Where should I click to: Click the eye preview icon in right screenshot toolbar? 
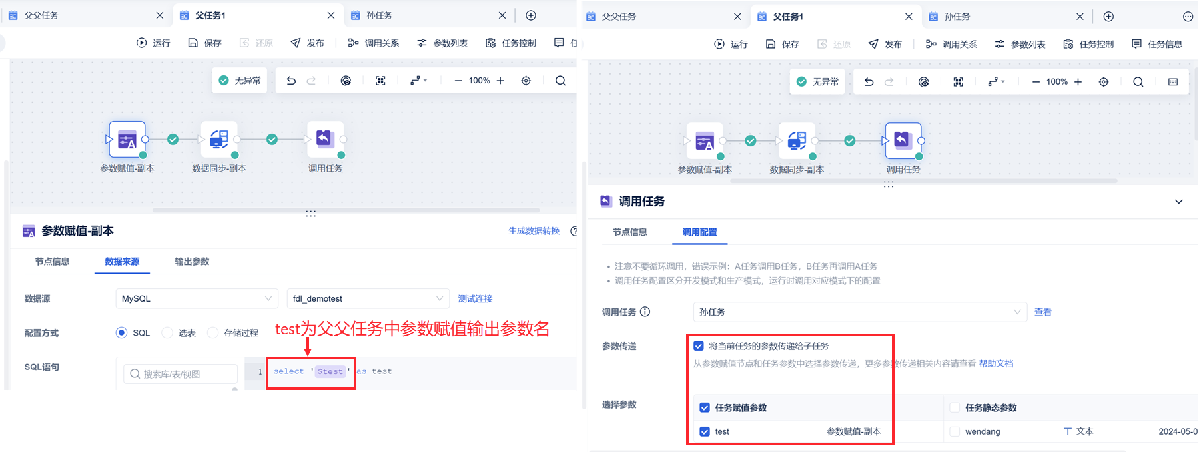pyautogui.click(x=923, y=82)
